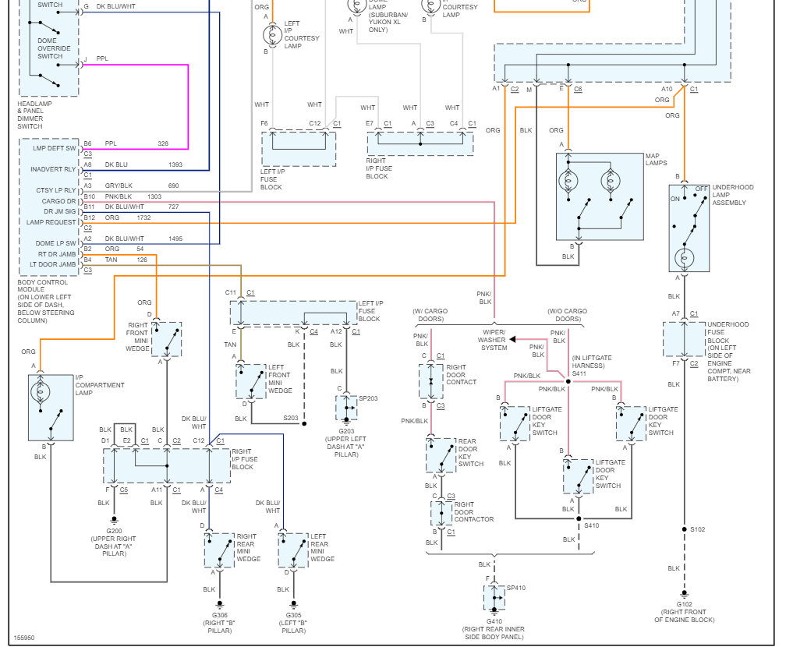The width and height of the screenshot is (786, 647).
Task: Click the GRY/BLK wire color label
Action: (x=119, y=186)
